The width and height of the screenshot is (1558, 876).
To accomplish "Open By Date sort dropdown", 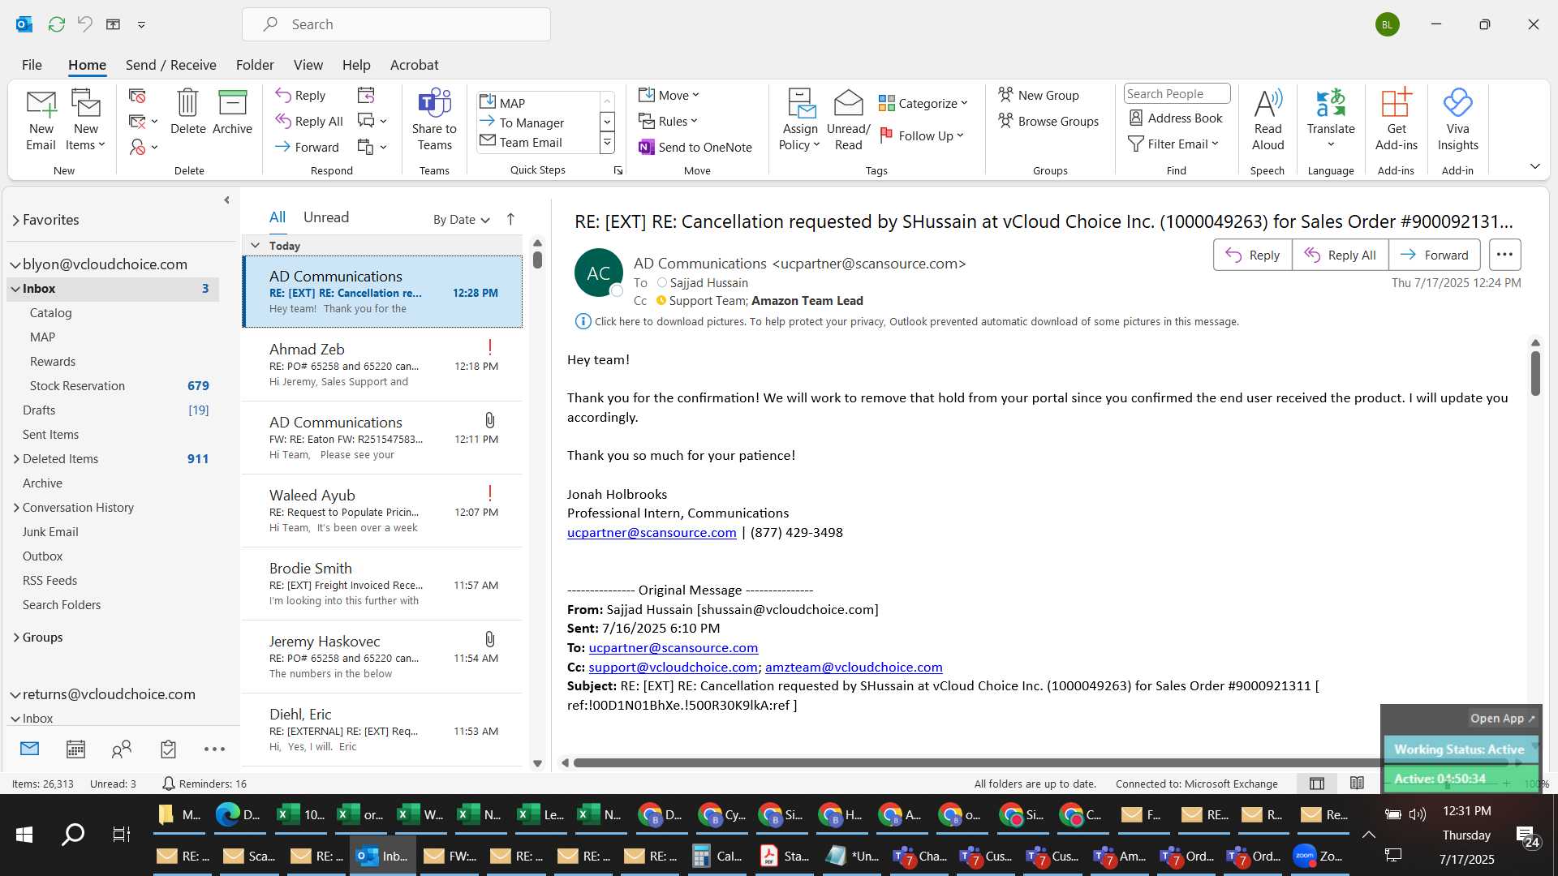I will pyautogui.click(x=461, y=219).
